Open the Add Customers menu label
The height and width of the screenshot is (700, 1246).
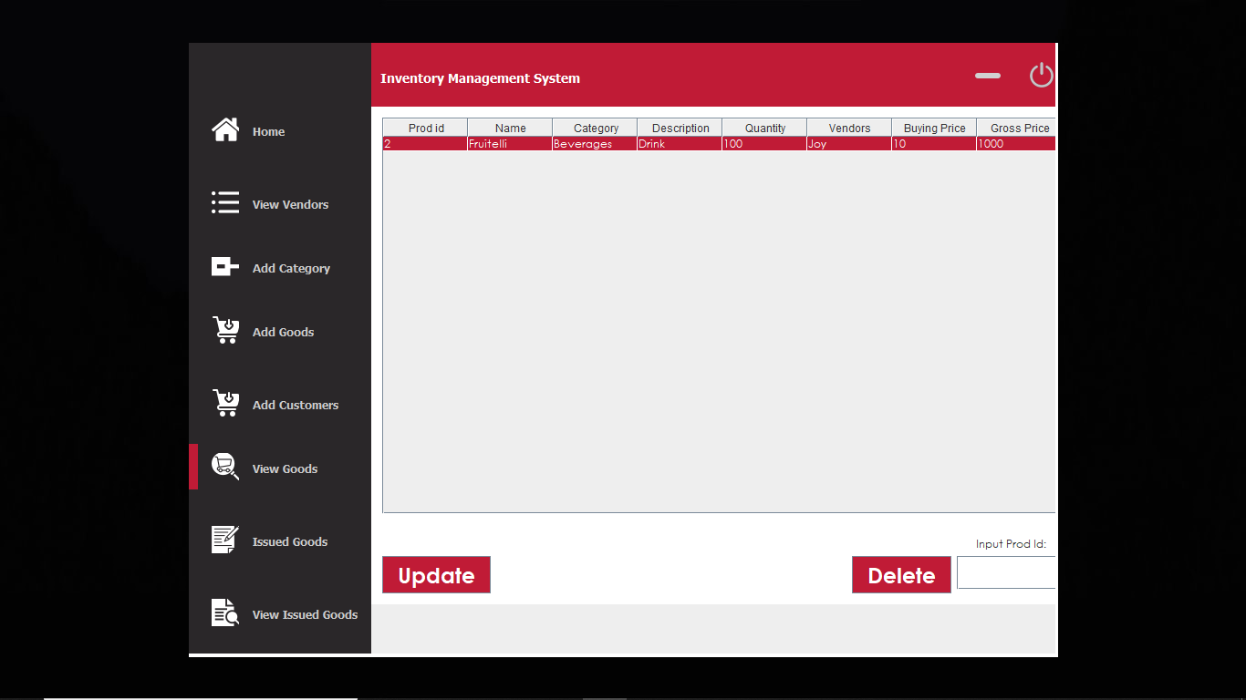(x=296, y=406)
